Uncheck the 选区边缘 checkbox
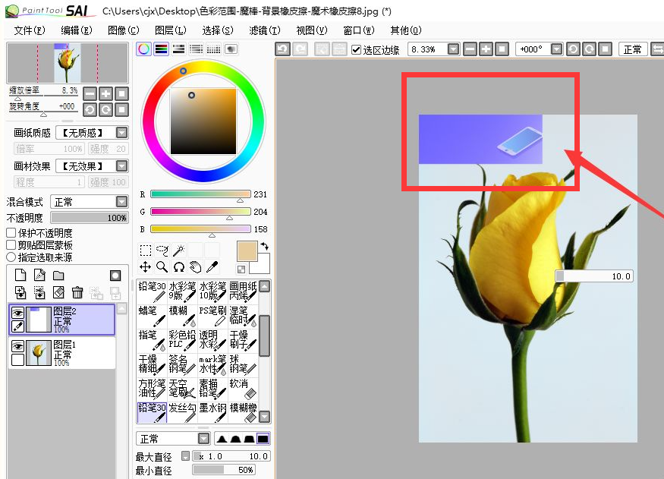Viewport: 664px width, 479px height. [x=357, y=49]
